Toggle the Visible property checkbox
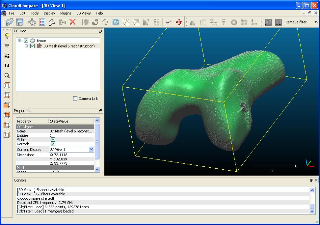320x225 pixels. (x=53, y=139)
